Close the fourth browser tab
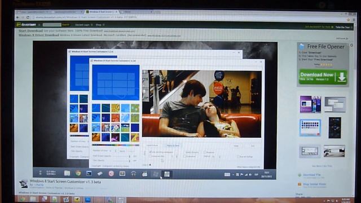Image resolution: width=361 pixels, height=203 pixels. [x=151, y=12]
